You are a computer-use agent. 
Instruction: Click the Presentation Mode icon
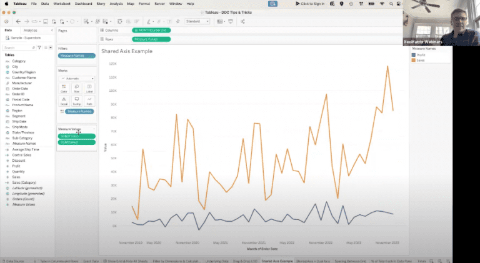(231, 21)
